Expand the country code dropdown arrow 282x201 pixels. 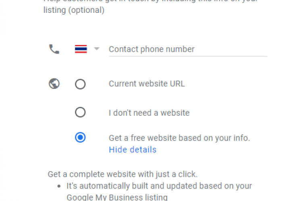pos(97,49)
